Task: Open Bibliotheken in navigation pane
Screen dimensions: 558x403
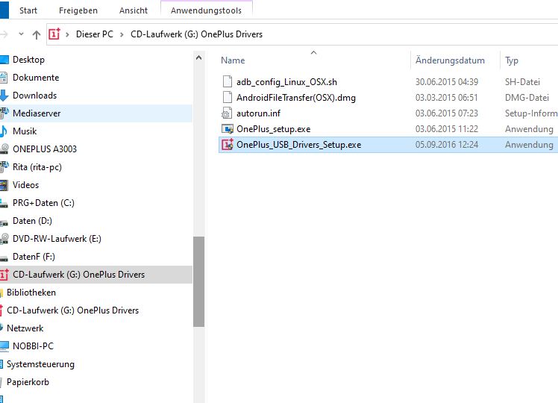Action: click(x=31, y=293)
